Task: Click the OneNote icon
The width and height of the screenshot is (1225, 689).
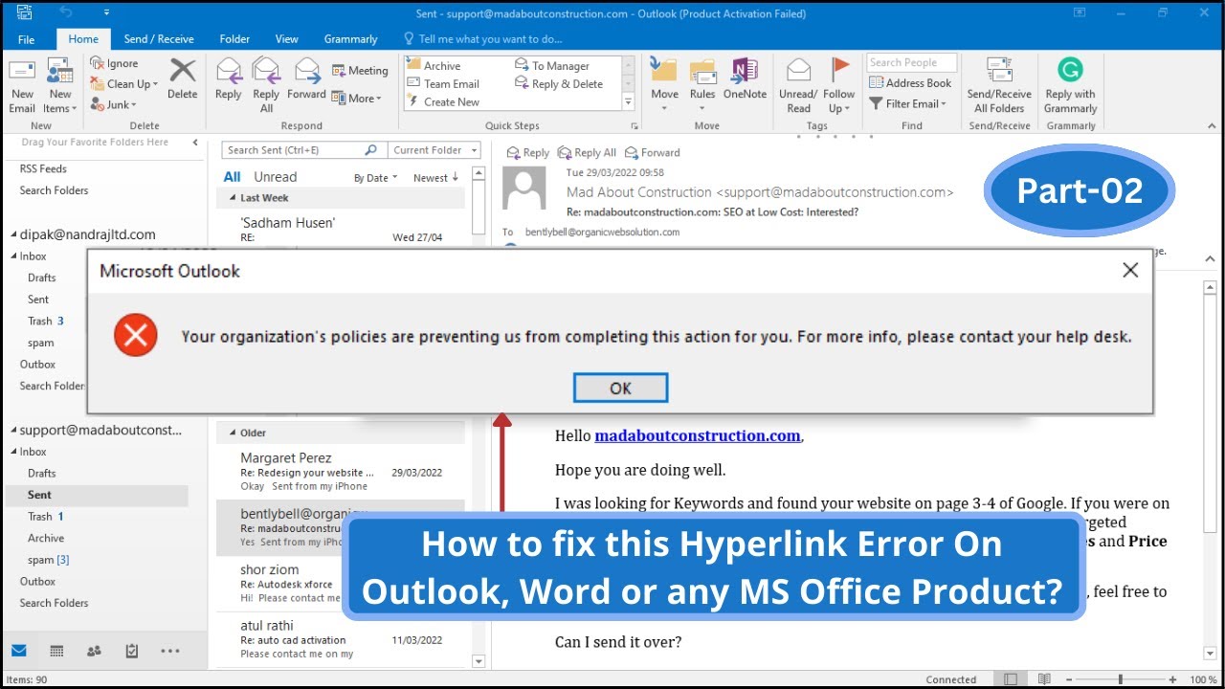Action: (x=745, y=72)
